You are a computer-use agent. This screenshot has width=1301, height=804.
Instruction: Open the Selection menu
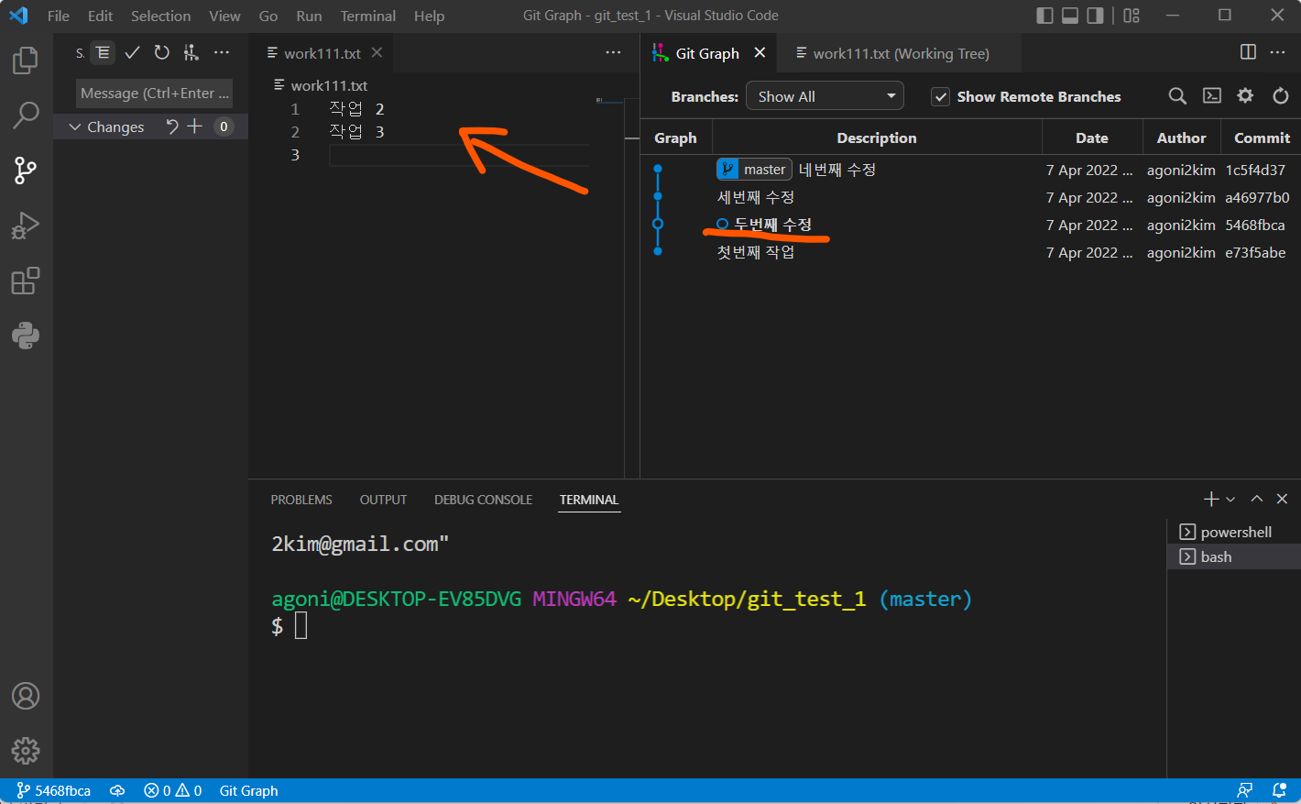pos(160,16)
